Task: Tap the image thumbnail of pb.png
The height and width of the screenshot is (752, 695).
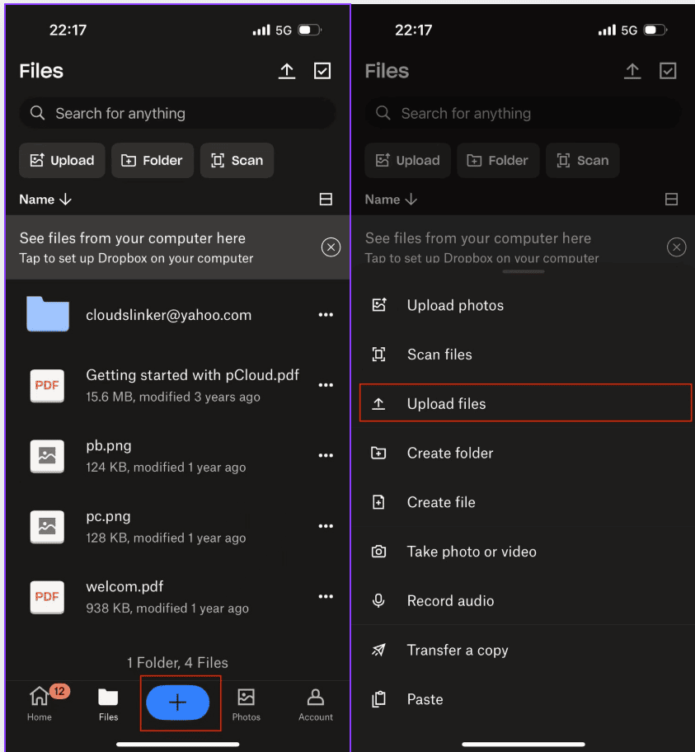Action: pos(47,456)
